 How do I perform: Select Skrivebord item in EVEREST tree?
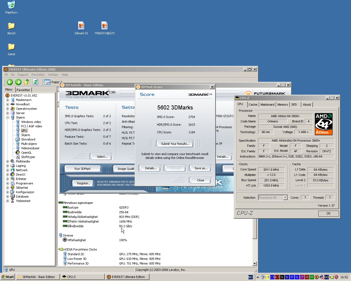(x=28, y=139)
